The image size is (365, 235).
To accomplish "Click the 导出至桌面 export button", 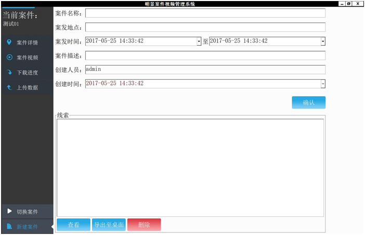I will 109,225.
